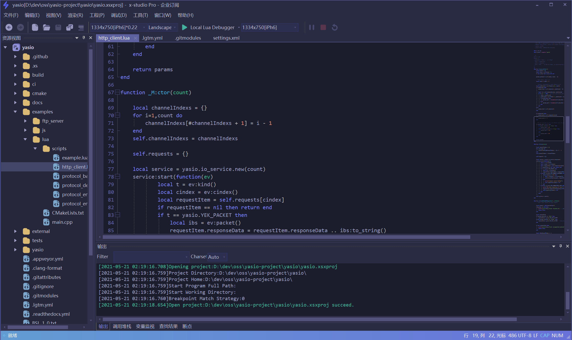This screenshot has height=340, width=572.
Task: Switch to the 调用堆栈 bottom tab
Action: pos(122,326)
